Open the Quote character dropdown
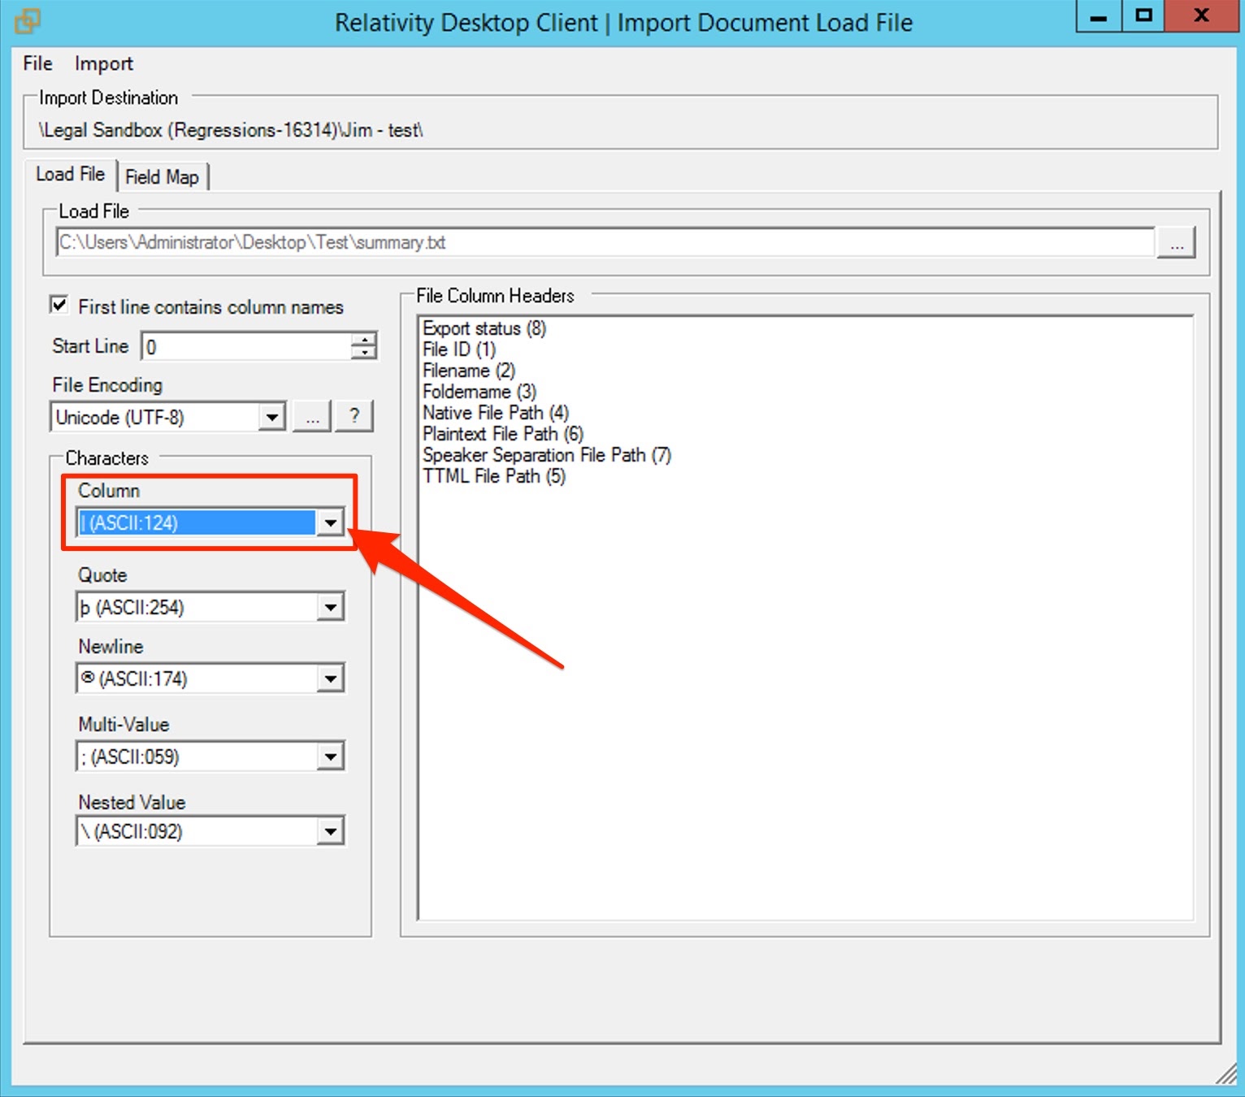The image size is (1245, 1097). pos(330,606)
